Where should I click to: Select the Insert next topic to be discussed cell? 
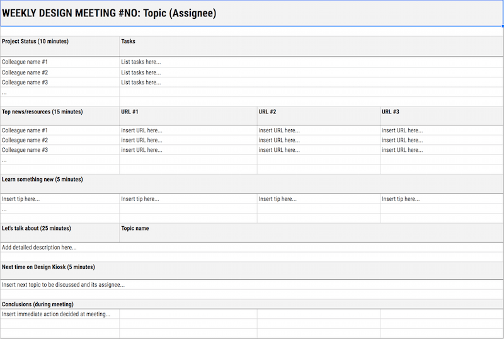tap(63, 285)
